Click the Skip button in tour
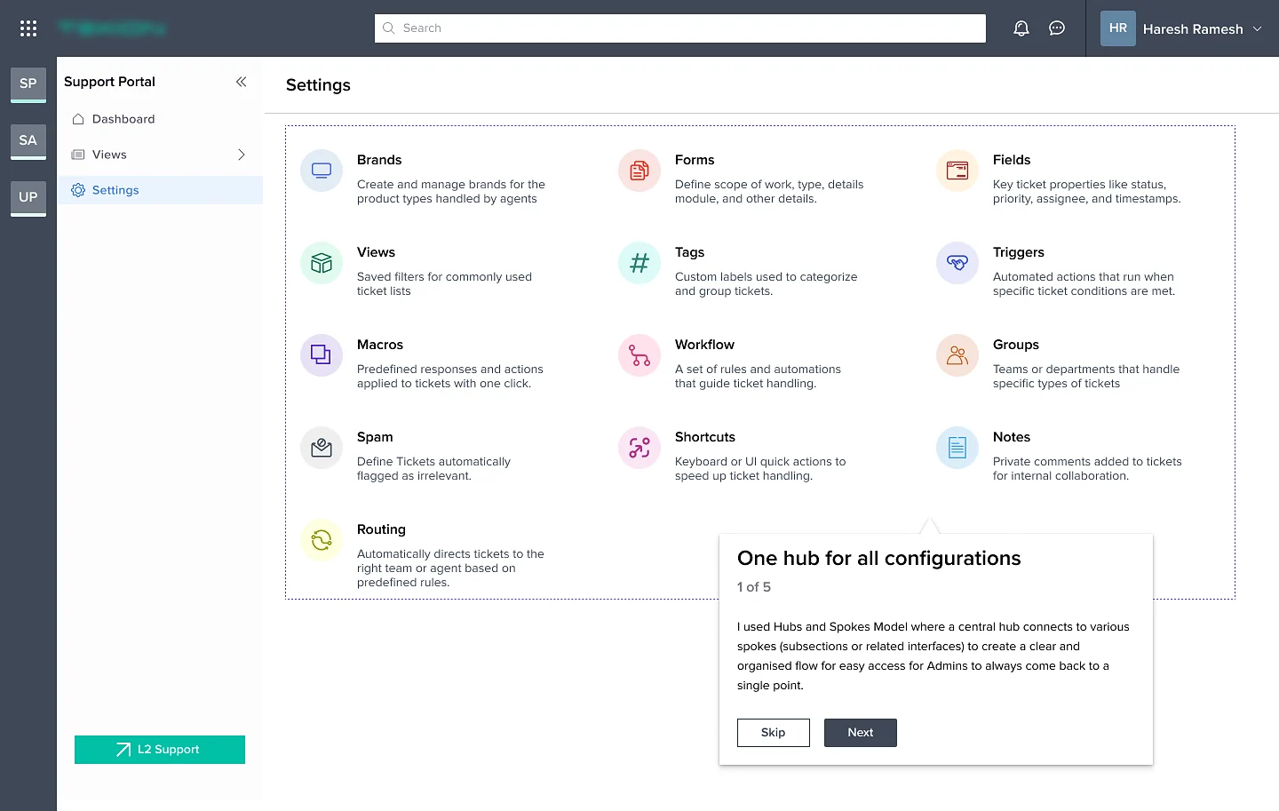Screen dimensions: 1279x811 click(774, 733)
